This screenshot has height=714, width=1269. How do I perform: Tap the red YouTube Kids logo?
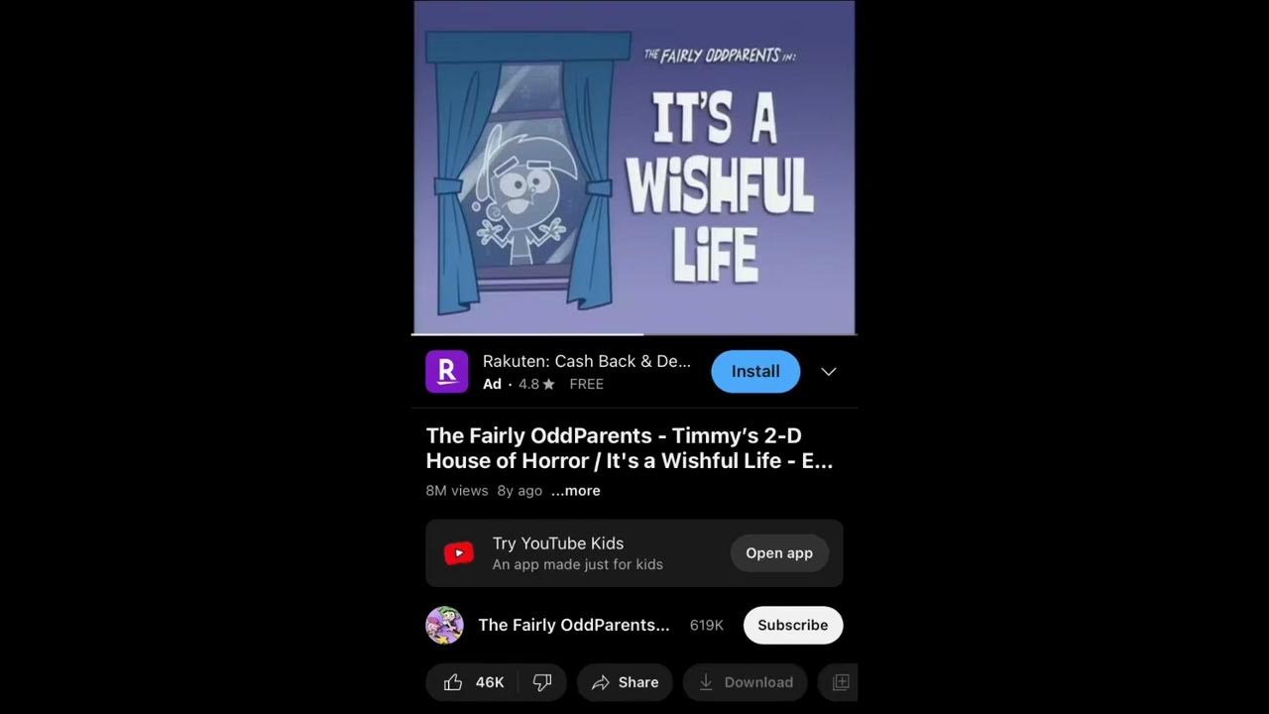(459, 553)
